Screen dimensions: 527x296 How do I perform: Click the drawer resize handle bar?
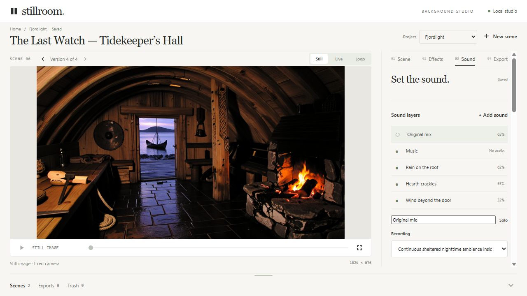click(263, 275)
